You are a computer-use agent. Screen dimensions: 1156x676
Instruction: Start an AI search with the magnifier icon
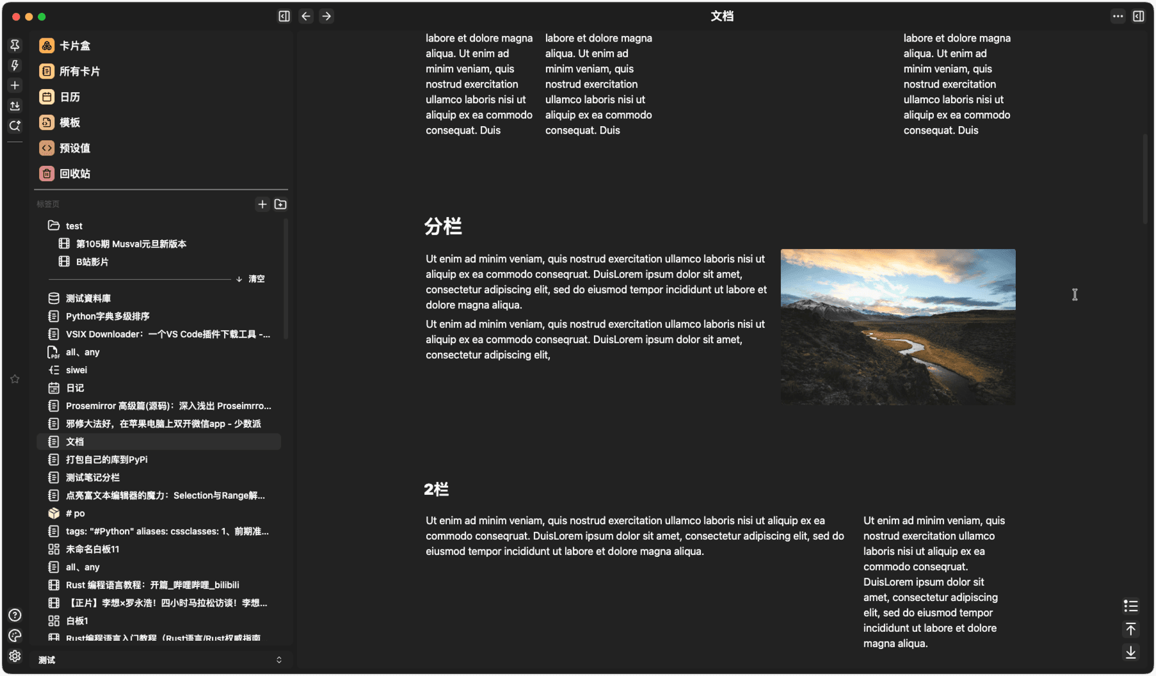click(x=15, y=126)
